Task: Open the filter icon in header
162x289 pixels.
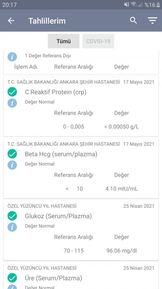Action: point(152,20)
